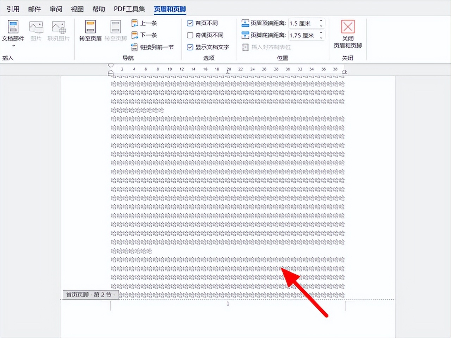Select 下一条 navigation icon
The height and width of the screenshot is (338, 451).
[135, 35]
